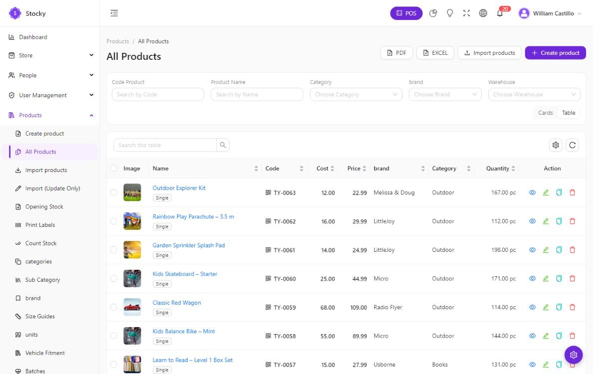Expand the Store sidebar menu

click(50, 55)
